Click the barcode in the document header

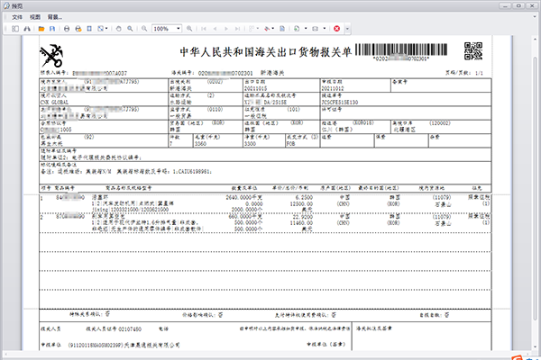point(401,49)
